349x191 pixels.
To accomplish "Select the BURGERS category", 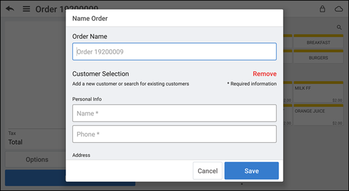I will (318, 57).
